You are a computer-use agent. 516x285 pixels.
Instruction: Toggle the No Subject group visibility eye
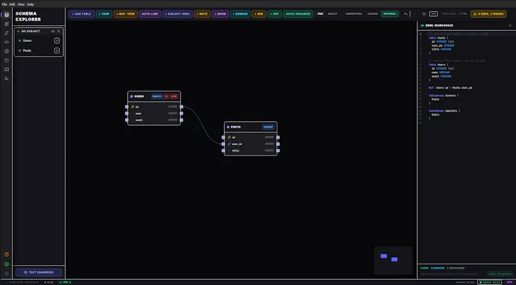[x=53, y=31]
